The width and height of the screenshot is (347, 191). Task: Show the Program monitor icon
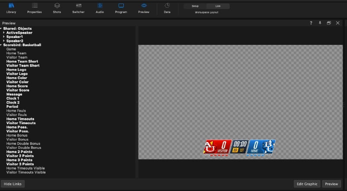(121, 6)
